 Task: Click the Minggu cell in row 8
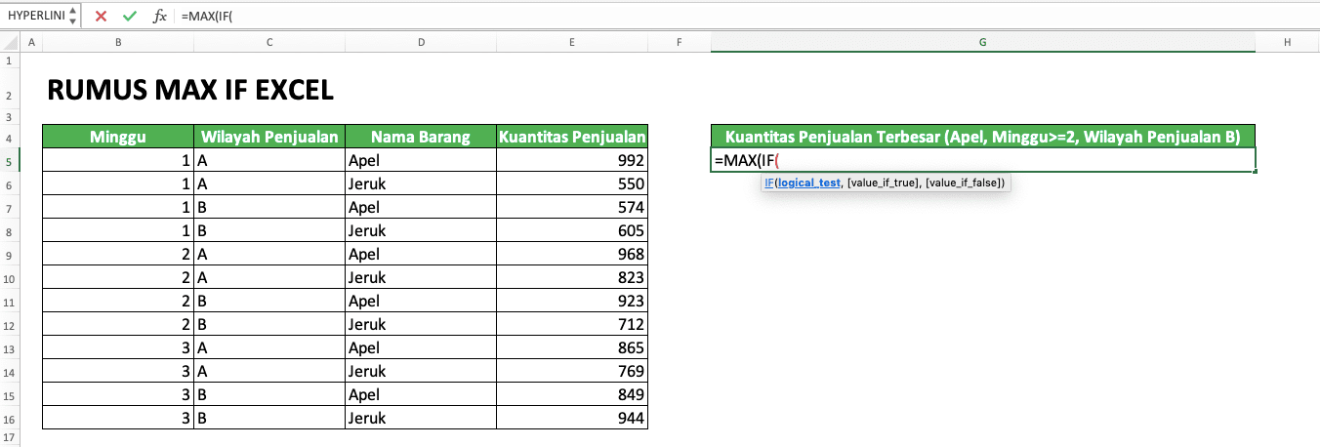click(x=118, y=230)
